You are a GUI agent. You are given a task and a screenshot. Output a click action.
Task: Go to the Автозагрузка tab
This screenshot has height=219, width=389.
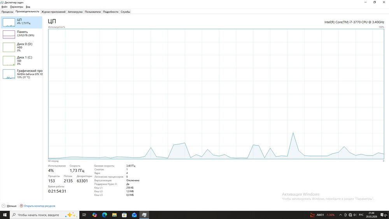point(75,12)
